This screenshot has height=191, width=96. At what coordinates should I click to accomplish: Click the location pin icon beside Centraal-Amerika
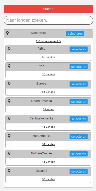(x=9, y=118)
